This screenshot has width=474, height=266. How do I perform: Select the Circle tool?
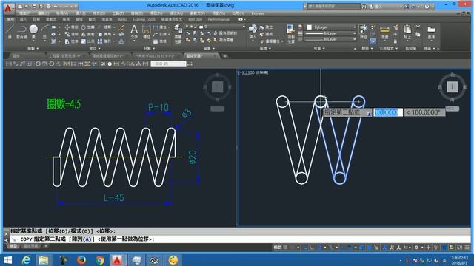click(33, 32)
